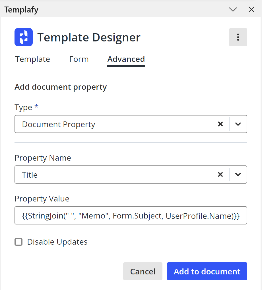Click the Property Name label

[x=43, y=158]
